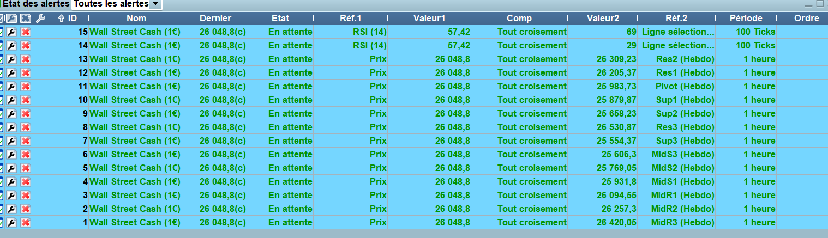Remove alert 7 using red X icon
This screenshot has width=828, height=238.
[25, 141]
